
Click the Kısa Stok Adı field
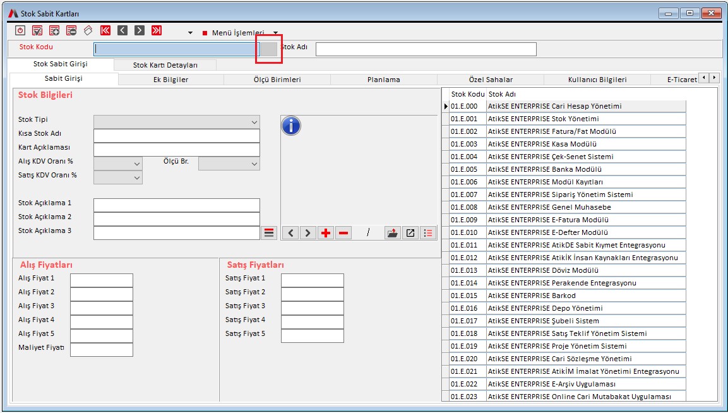coord(177,136)
